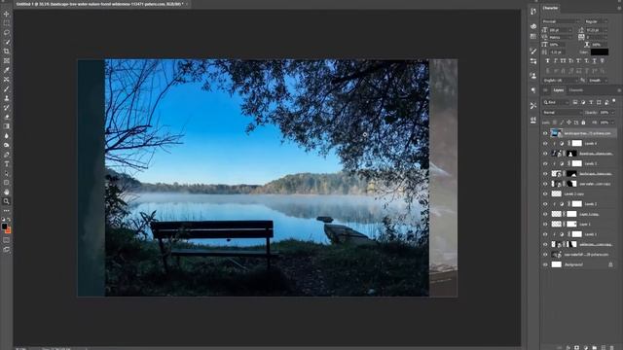
Task: Select the Frame tool
Action: (7, 60)
